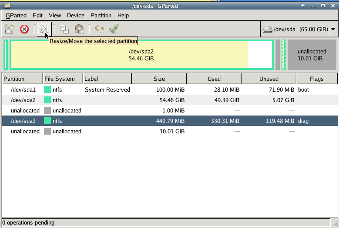Click the gray unallocated 10.01 GiB block
This screenshot has width=339, height=228.
tap(312, 55)
